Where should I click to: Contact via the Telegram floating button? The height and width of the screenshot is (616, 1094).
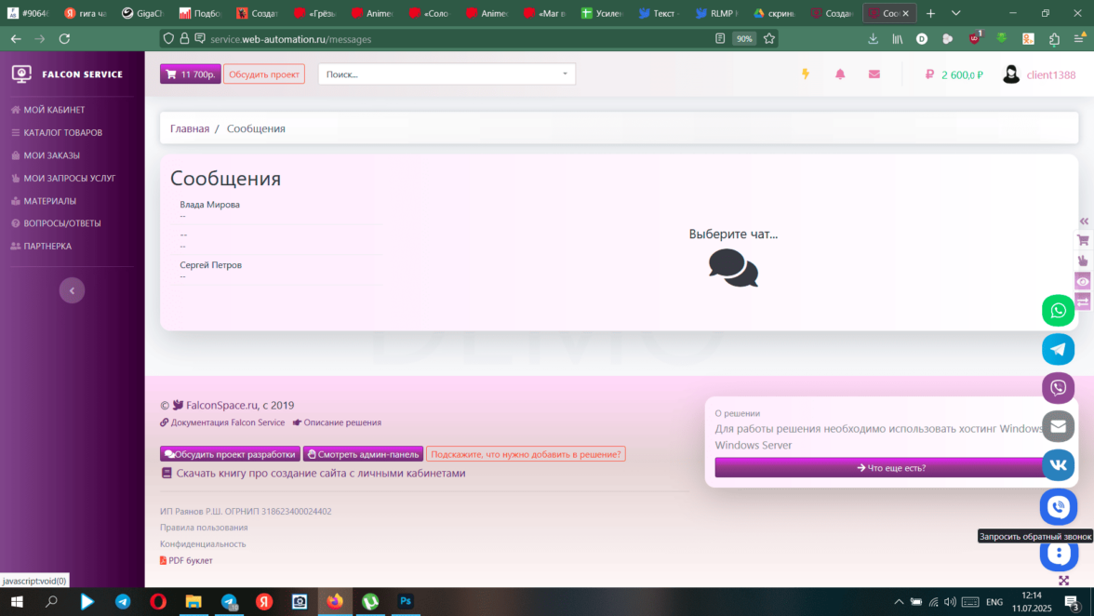tap(1059, 349)
